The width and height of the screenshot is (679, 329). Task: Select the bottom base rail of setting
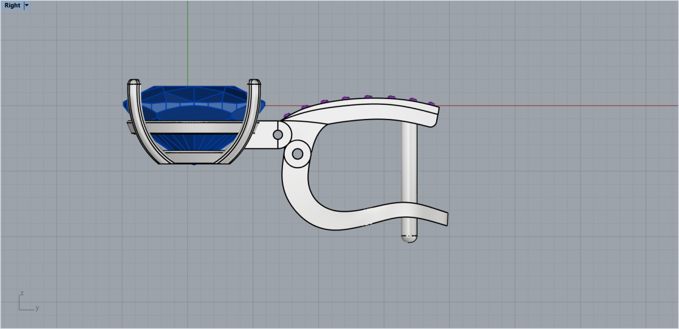(192, 159)
